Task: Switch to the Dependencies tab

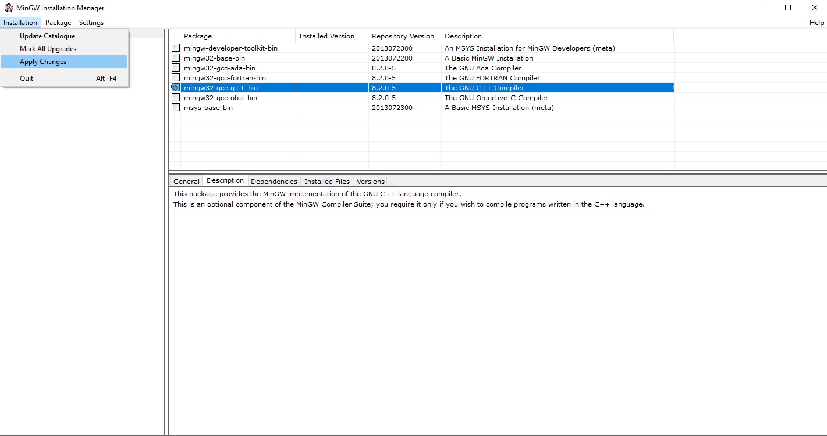Action: (274, 182)
